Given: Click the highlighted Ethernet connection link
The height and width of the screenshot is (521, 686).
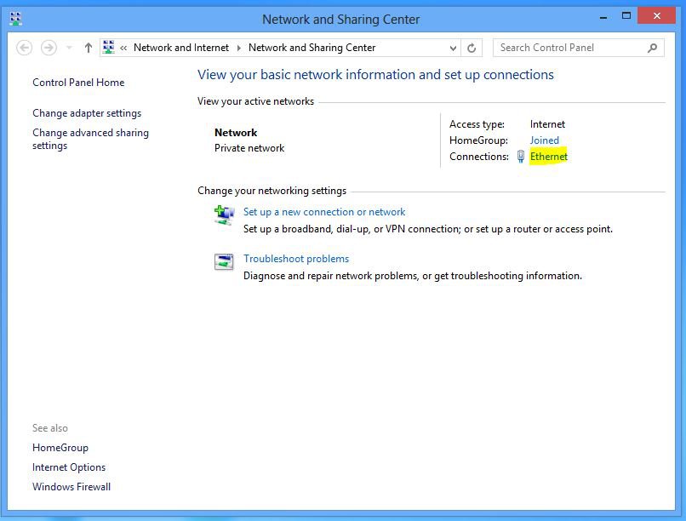Looking at the screenshot, I should 548,157.
